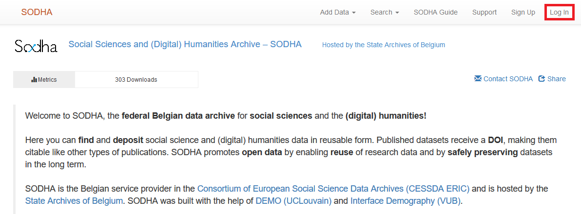Click the Sodha logo image

pyautogui.click(x=36, y=46)
